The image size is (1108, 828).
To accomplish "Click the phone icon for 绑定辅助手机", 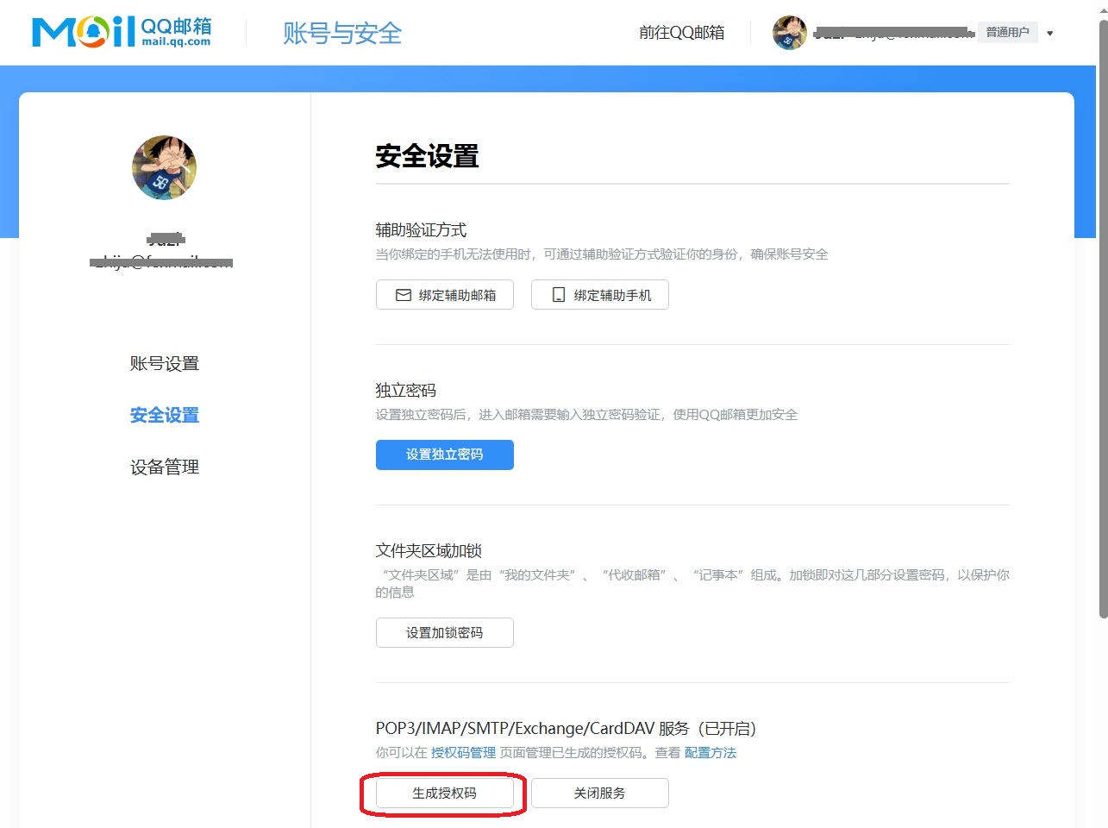I will click(x=558, y=295).
